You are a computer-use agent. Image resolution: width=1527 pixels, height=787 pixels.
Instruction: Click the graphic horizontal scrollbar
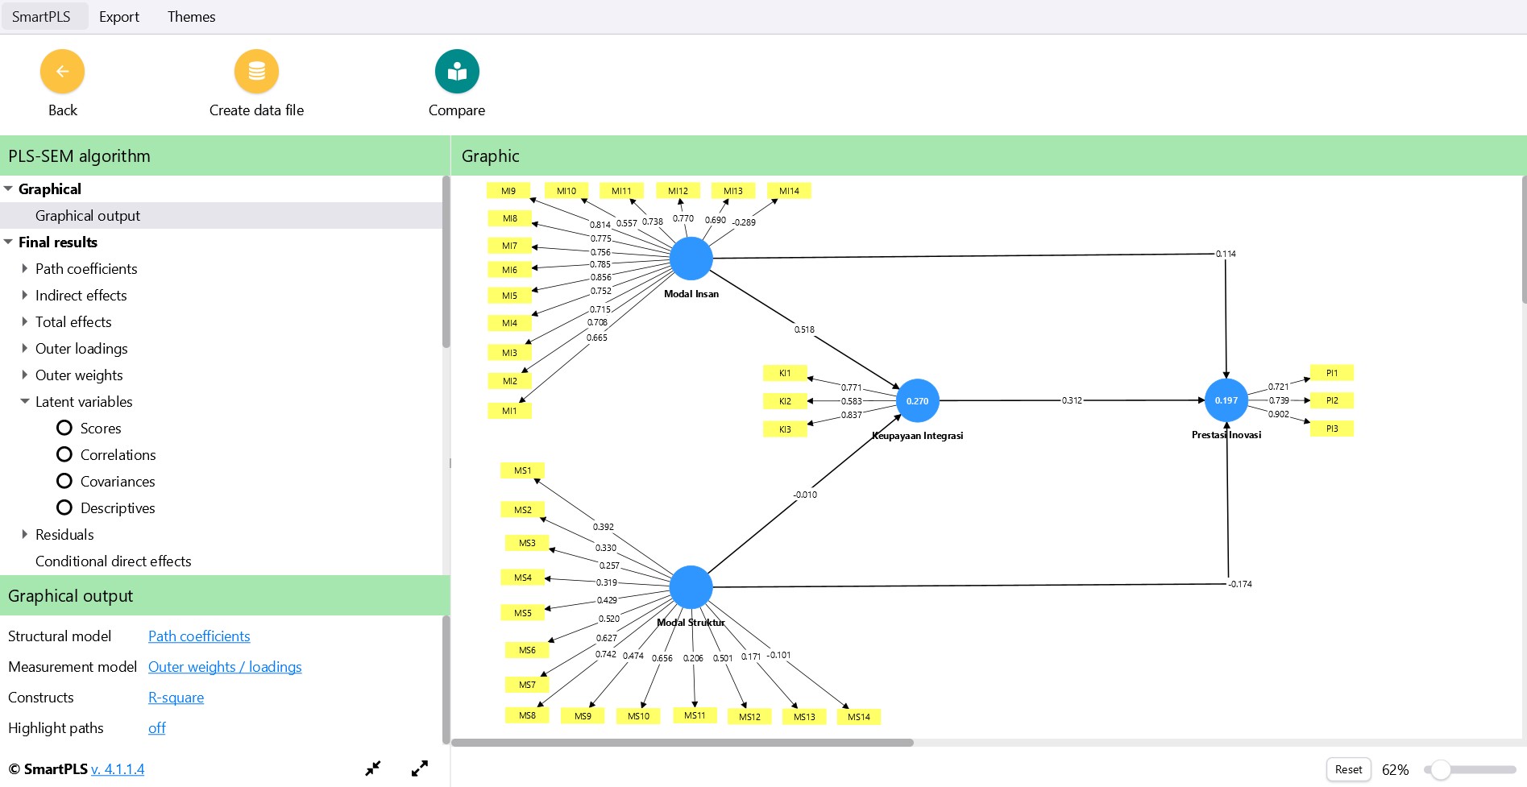click(x=682, y=743)
